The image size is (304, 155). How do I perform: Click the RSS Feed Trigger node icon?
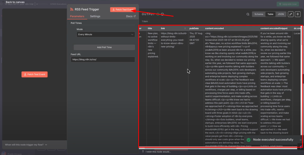click(x=72, y=10)
